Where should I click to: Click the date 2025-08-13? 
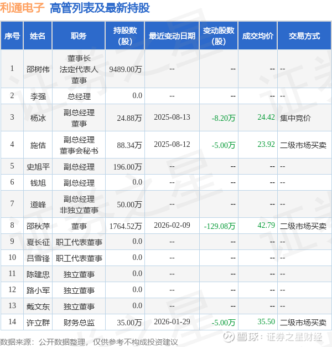(x=172, y=117)
